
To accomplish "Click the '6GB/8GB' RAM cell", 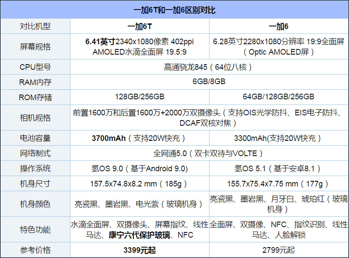I will pyautogui.click(x=209, y=82).
